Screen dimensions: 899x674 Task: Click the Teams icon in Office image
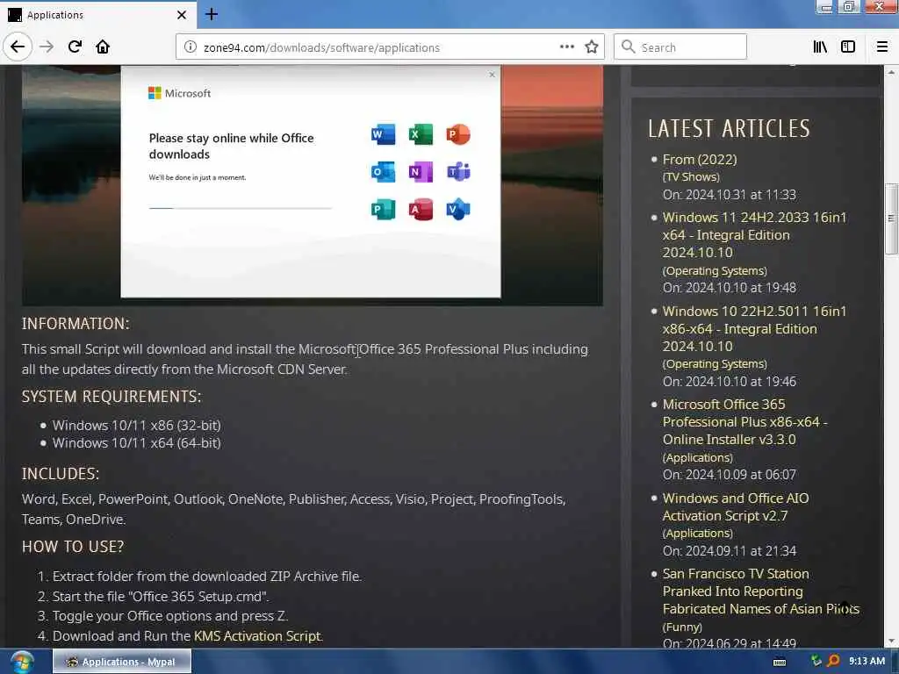458,172
